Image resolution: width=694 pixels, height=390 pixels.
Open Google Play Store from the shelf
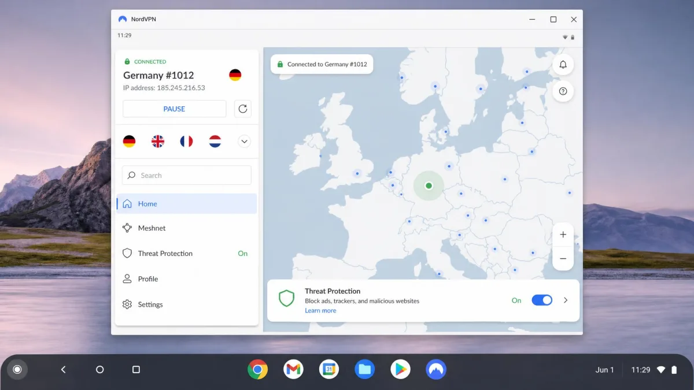pyautogui.click(x=400, y=369)
